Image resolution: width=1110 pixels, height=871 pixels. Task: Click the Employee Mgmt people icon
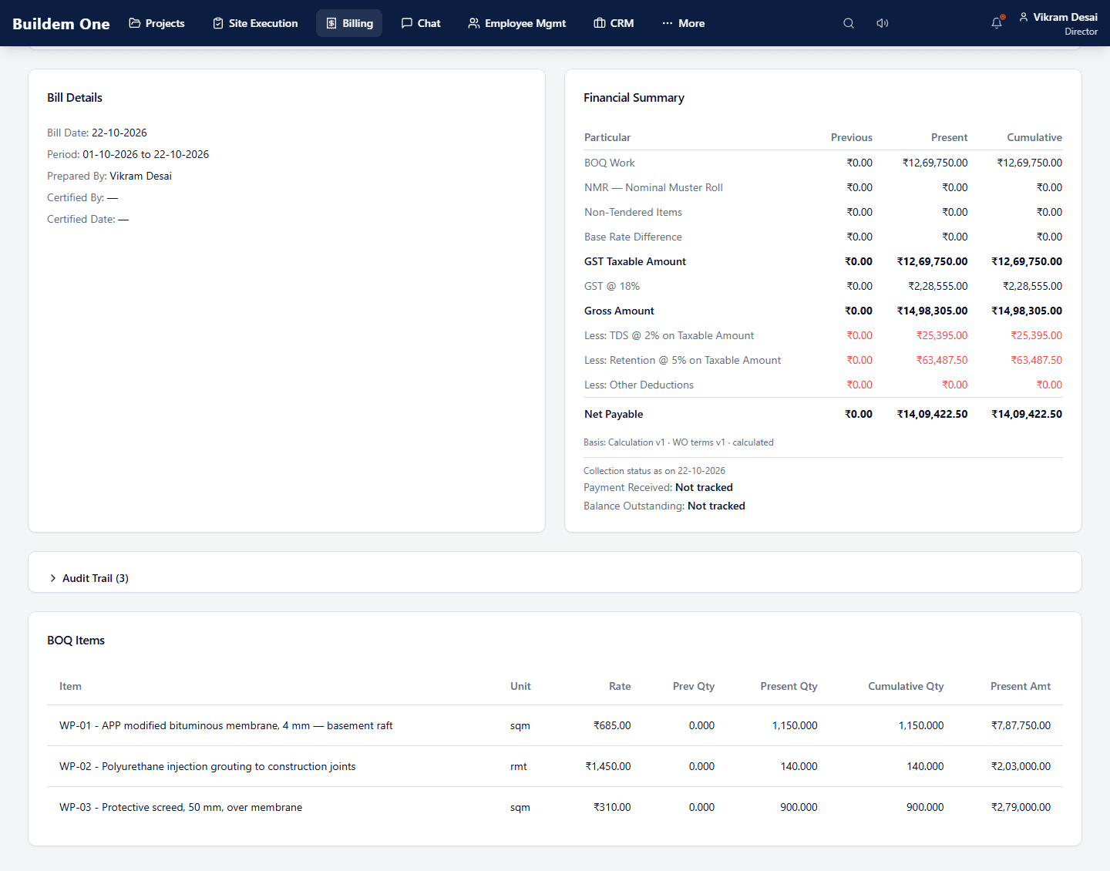click(x=474, y=23)
